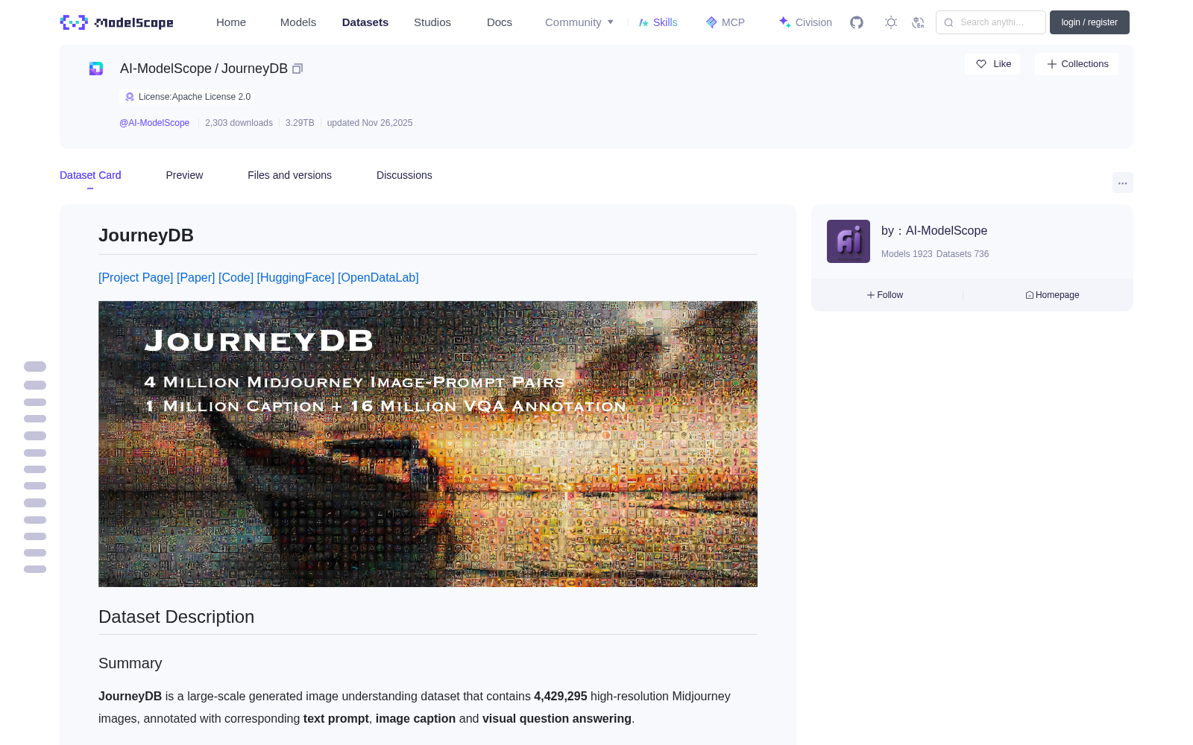This screenshot has height=745, width=1193.
Task: Add the dataset to Collections
Action: (1077, 64)
